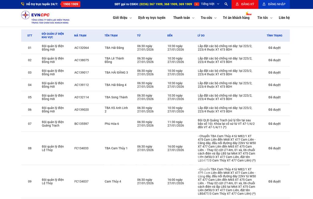Image resolution: width=313 pixels, height=199 pixels.
Task: Open Tri ân khách hàng page
Action: point(236,18)
